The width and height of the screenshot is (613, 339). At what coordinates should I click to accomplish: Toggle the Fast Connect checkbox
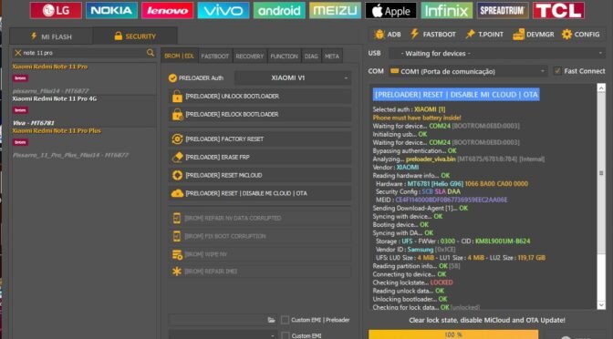557,71
